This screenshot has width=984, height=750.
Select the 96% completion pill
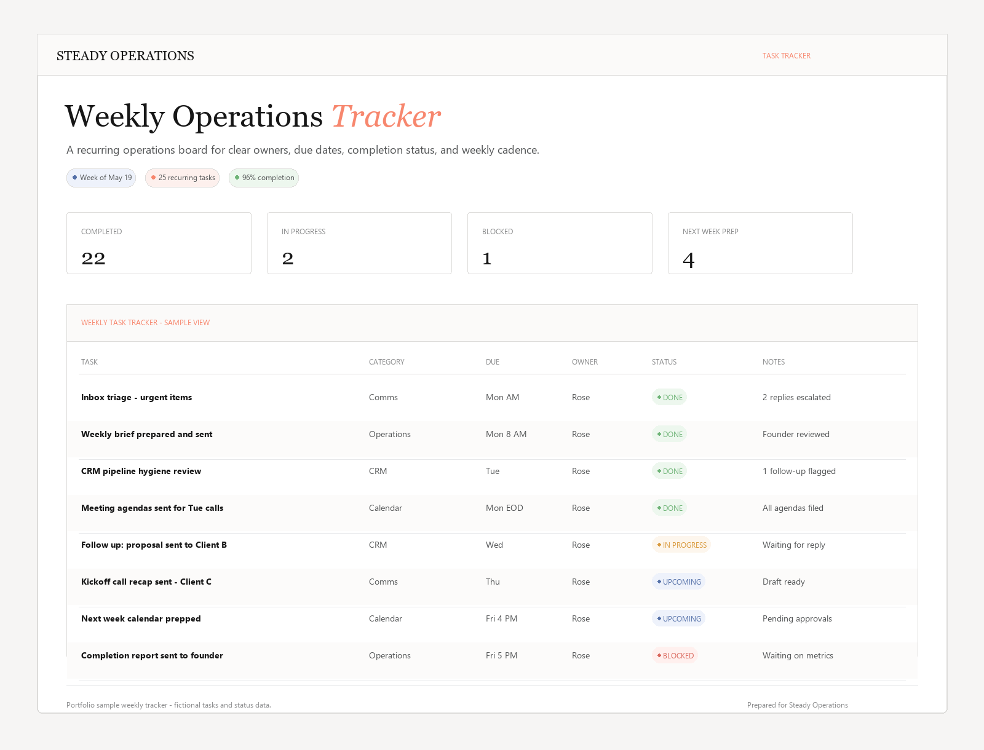pyautogui.click(x=264, y=178)
